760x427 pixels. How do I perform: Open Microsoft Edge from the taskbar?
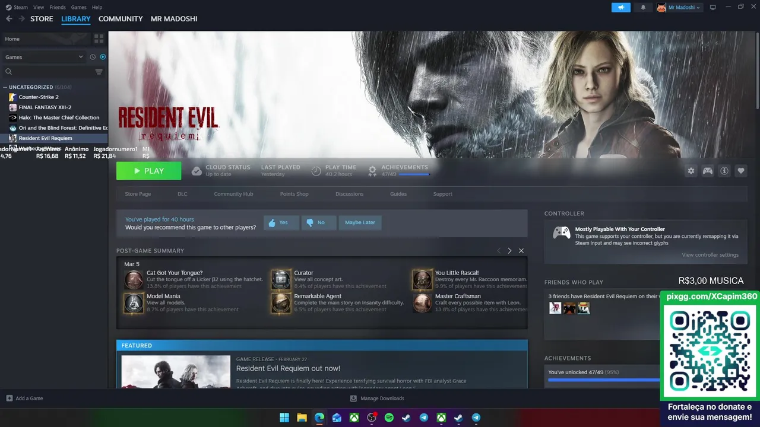point(319,418)
